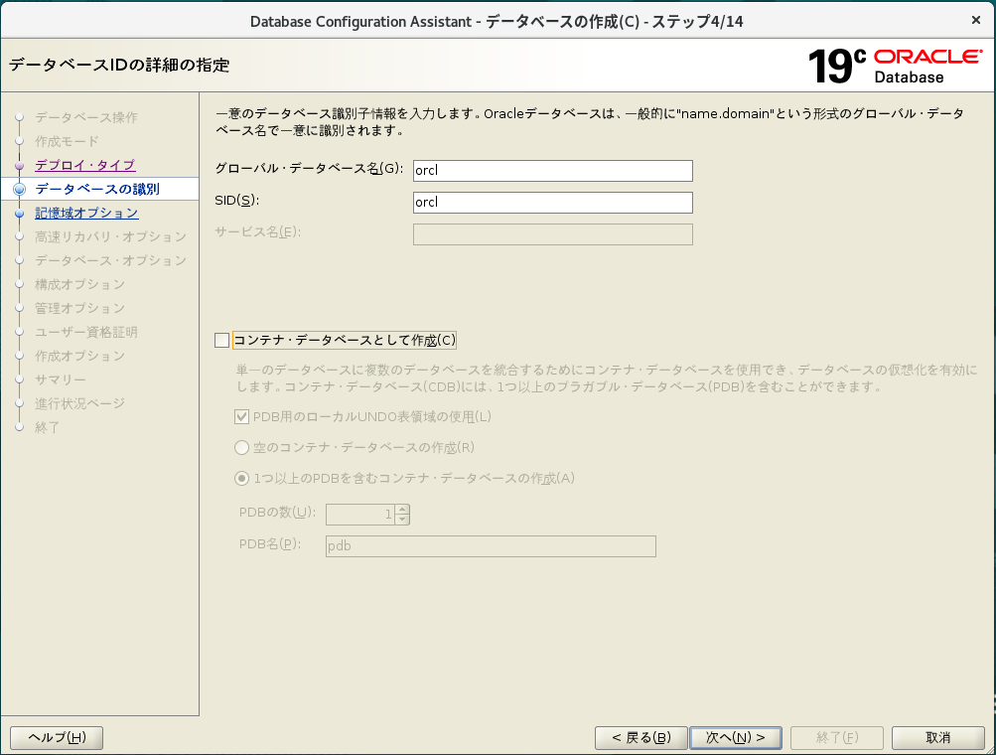Decrease PDBの数 with the down arrow
This screenshot has height=755, width=996.
[402, 520]
